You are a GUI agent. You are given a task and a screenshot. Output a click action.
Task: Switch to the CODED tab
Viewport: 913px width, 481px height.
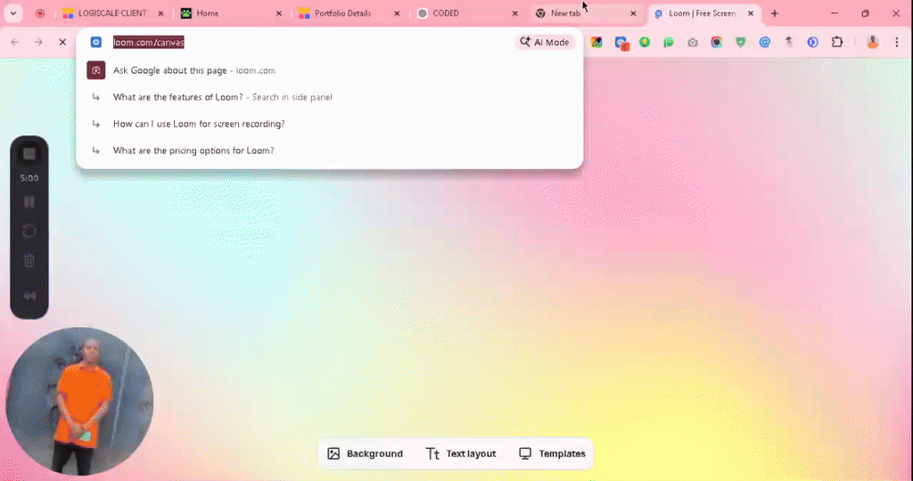(466, 13)
